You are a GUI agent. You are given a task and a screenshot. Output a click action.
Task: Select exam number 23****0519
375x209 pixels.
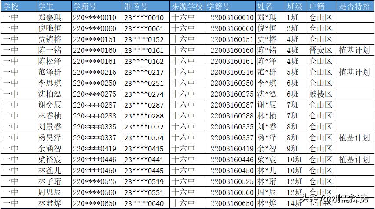[144, 181]
